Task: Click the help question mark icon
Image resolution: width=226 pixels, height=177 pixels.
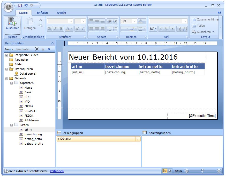Action: pyautogui.click(x=220, y=12)
